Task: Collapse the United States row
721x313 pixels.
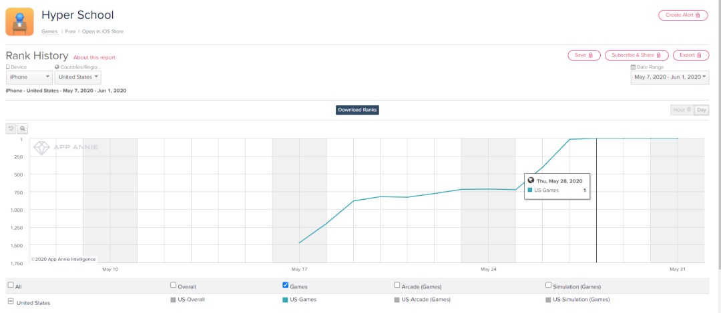Action: [x=11, y=302]
